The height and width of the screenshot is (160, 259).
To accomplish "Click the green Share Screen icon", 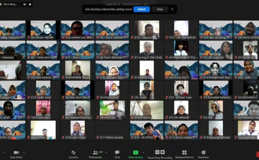I will click(x=136, y=152).
